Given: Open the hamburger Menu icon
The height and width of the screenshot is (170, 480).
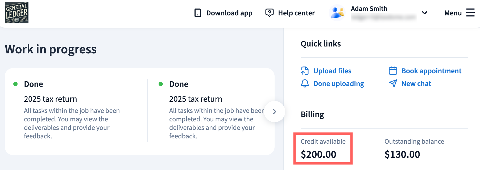Looking at the screenshot, I should pos(470,13).
